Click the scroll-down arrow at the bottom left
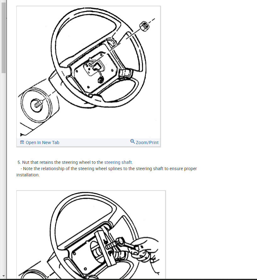Viewport: 257px width, 280px height. (x=3, y=276)
